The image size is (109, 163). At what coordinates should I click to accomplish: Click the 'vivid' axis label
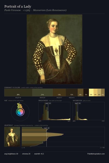[103, 121]
